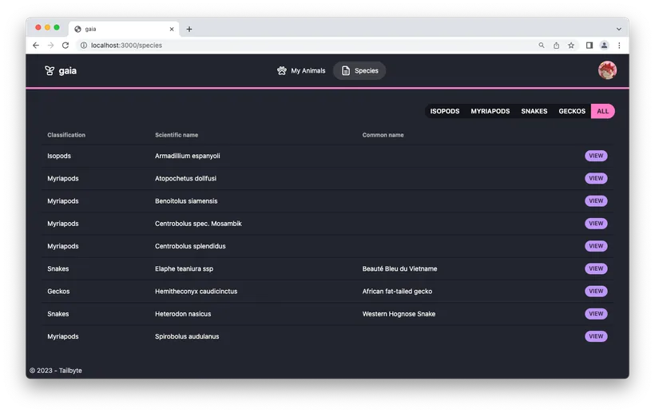Filter species by MYRIAPODS
The height and width of the screenshot is (413, 655).
point(490,111)
